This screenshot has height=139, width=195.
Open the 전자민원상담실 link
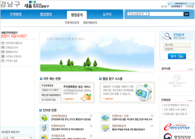(59, 116)
